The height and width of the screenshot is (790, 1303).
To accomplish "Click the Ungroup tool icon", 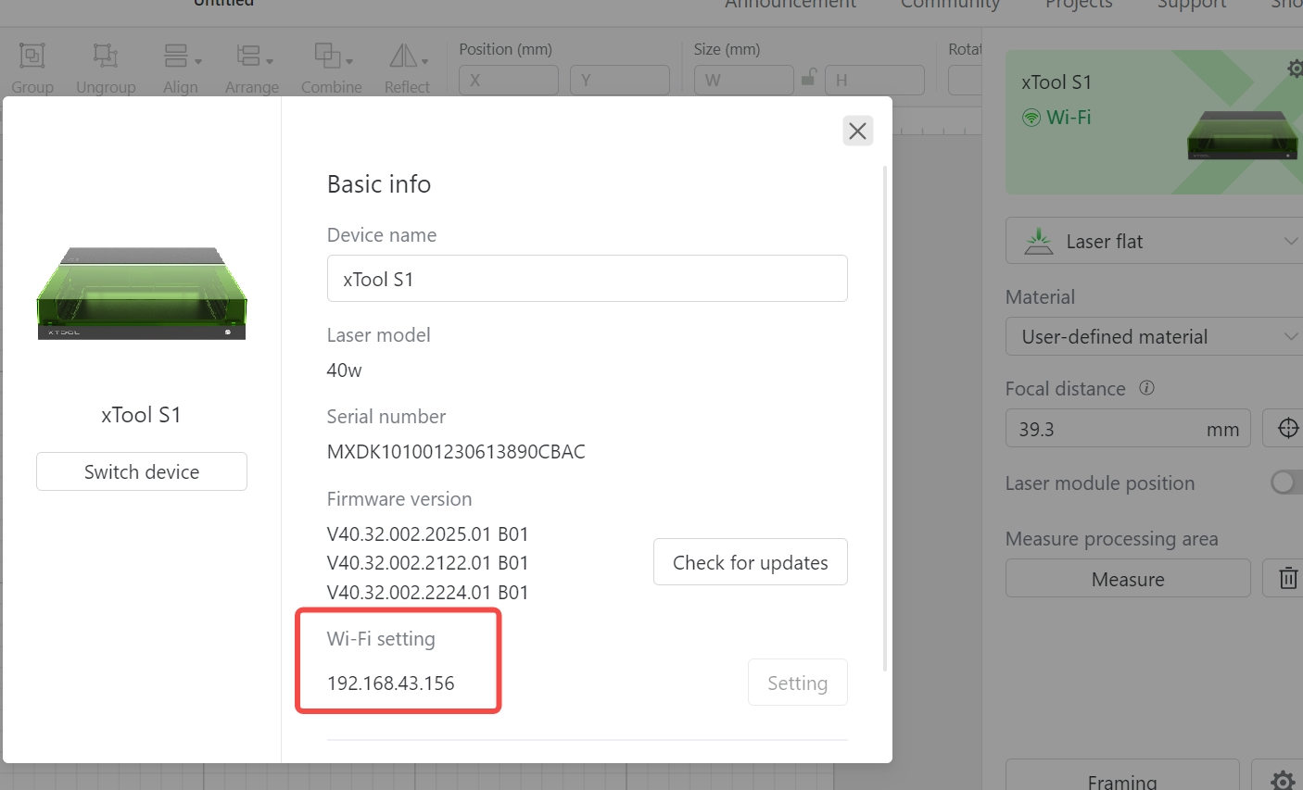I will coord(106,56).
